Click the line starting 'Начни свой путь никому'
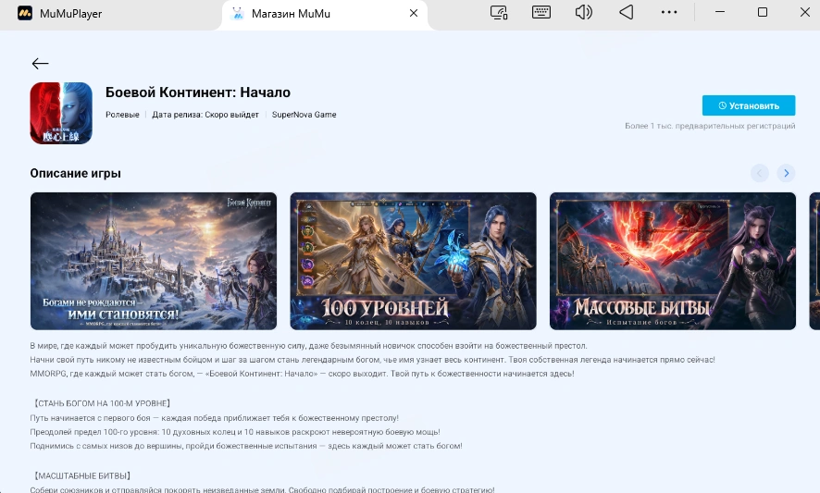This screenshot has width=820, height=493. click(372, 360)
